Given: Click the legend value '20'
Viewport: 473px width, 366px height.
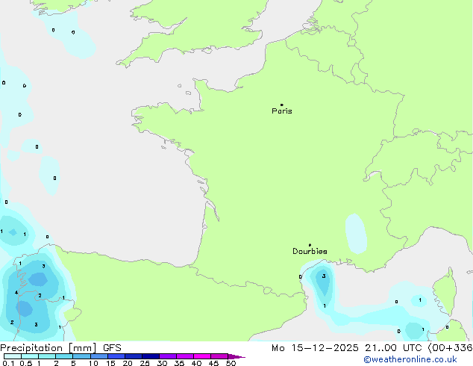Looking at the screenshot, I should pyautogui.click(x=128, y=363).
